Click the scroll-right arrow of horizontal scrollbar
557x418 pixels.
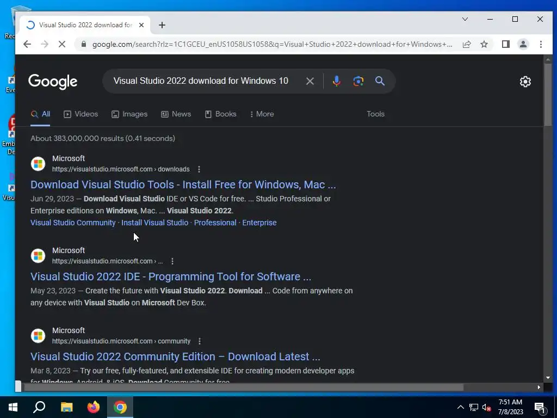pyautogui.click(x=539, y=388)
